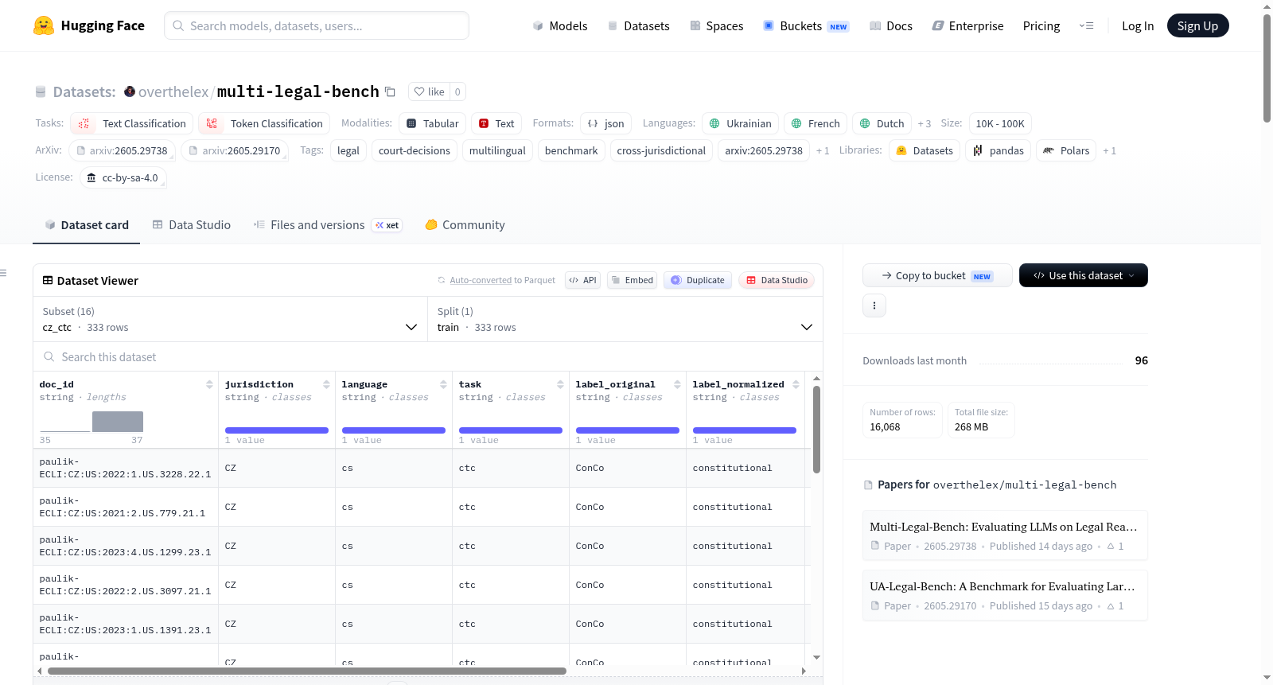Show the +1 additional tags
Screen dimensions: 1273x685
(823, 150)
